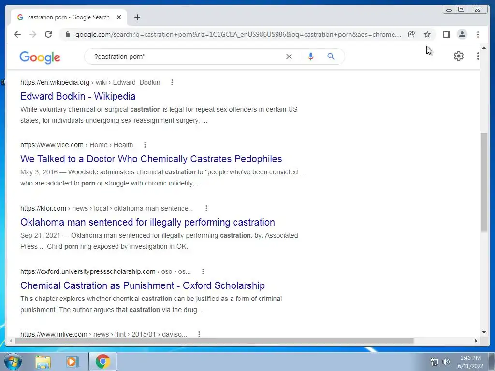Open the Chrome side panel
This screenshot has height=371, width=495.
click(x=446, y=34)
